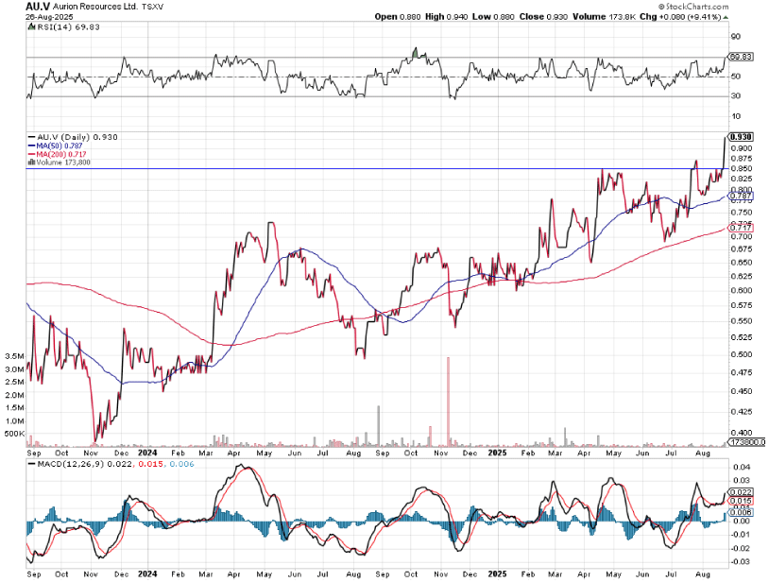Click the 0.717 MA(200) axis tag

coord(740,228)
